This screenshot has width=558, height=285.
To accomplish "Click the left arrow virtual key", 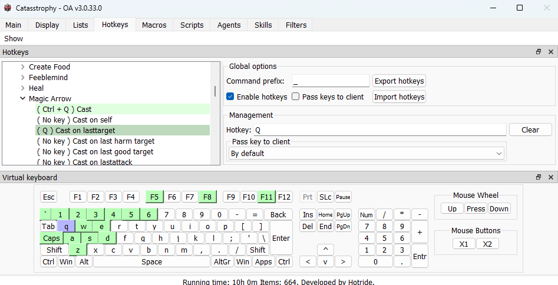I will pos(308,261).
